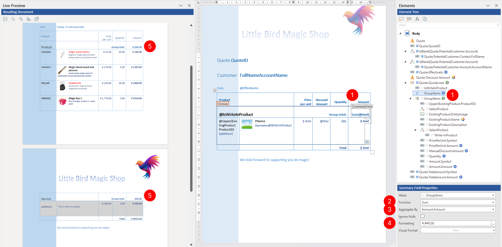Select Quote.Totalamount.Symbol tree item

438,172
